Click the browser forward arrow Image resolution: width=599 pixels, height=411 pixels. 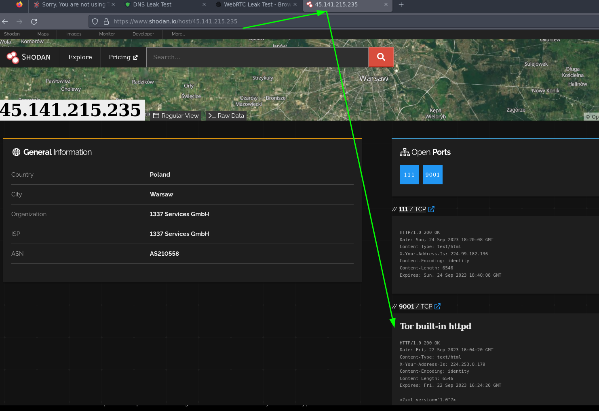(x=19, y=21)
